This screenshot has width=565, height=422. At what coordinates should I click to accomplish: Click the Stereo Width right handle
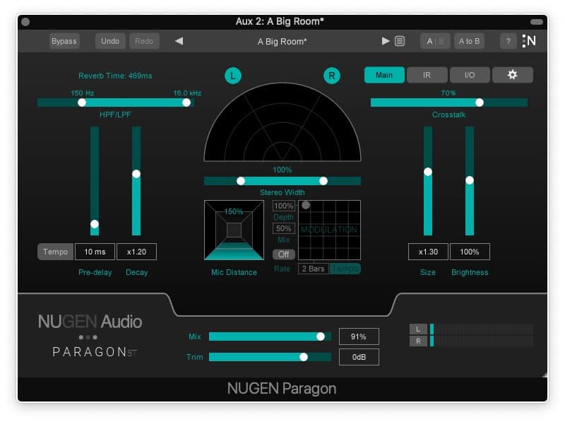(x=323, y=181)
